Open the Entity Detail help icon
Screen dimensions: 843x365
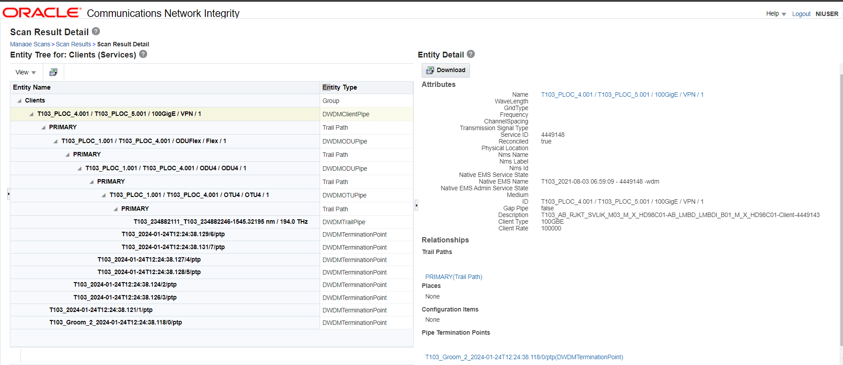[x=471, y=54]
